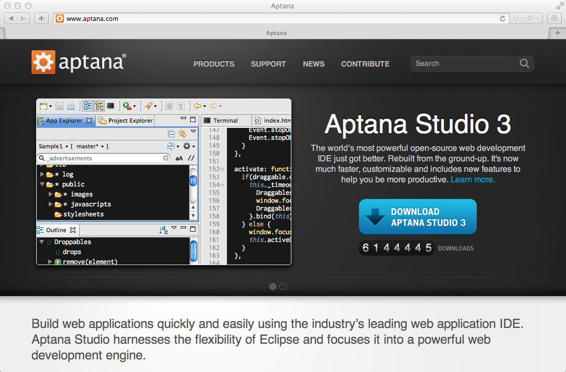Click the yellow Forward arrow in the IDE toolbar
Image resolution: width=566 pixels, height=372 pixels.
pyautogui.click(x=213, y=106)
